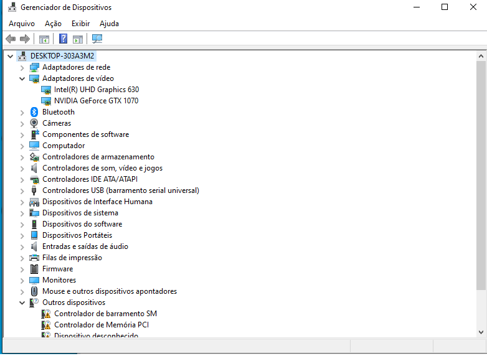Image resolution: width=487 pixels, height=356 pixels.
Task: Click the Dispositivos de Interface Humana icon
Action: pos(34,202)
